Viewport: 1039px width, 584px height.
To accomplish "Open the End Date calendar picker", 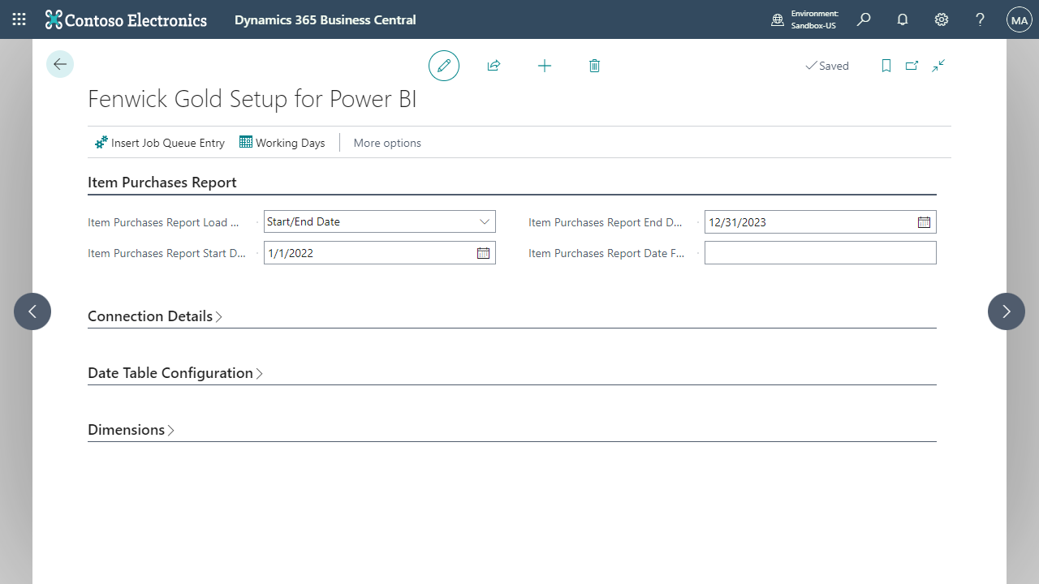I will tap(925, 222).
